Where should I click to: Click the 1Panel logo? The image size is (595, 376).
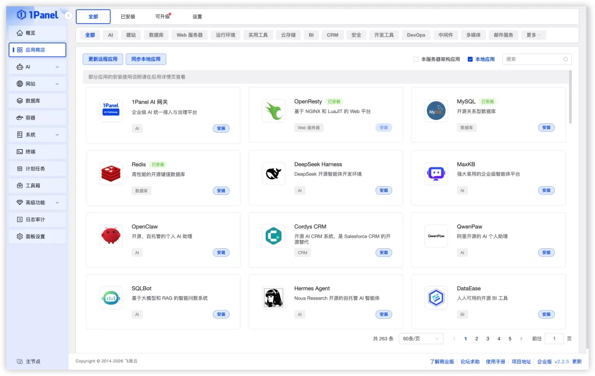(37, 15)
